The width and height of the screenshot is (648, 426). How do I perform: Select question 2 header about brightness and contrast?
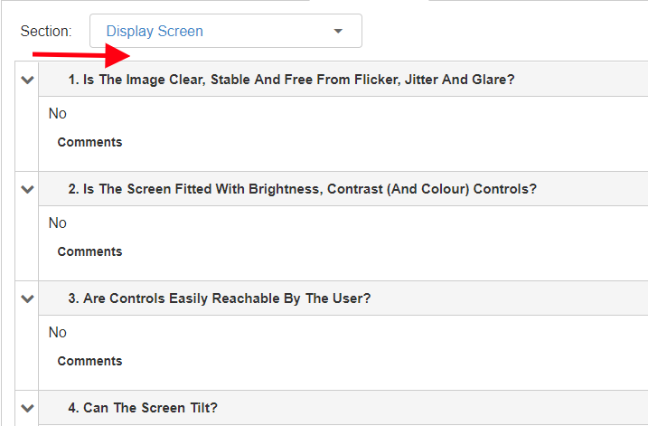(x=302, y=189)
